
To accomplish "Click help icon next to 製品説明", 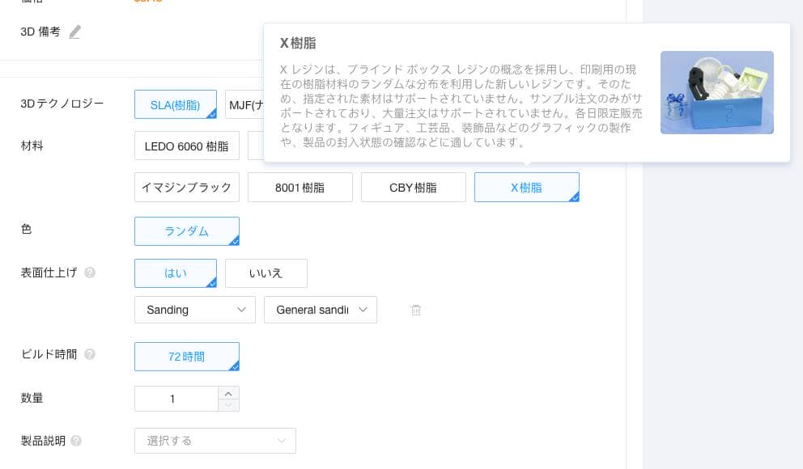I will [x=76, y=441].
